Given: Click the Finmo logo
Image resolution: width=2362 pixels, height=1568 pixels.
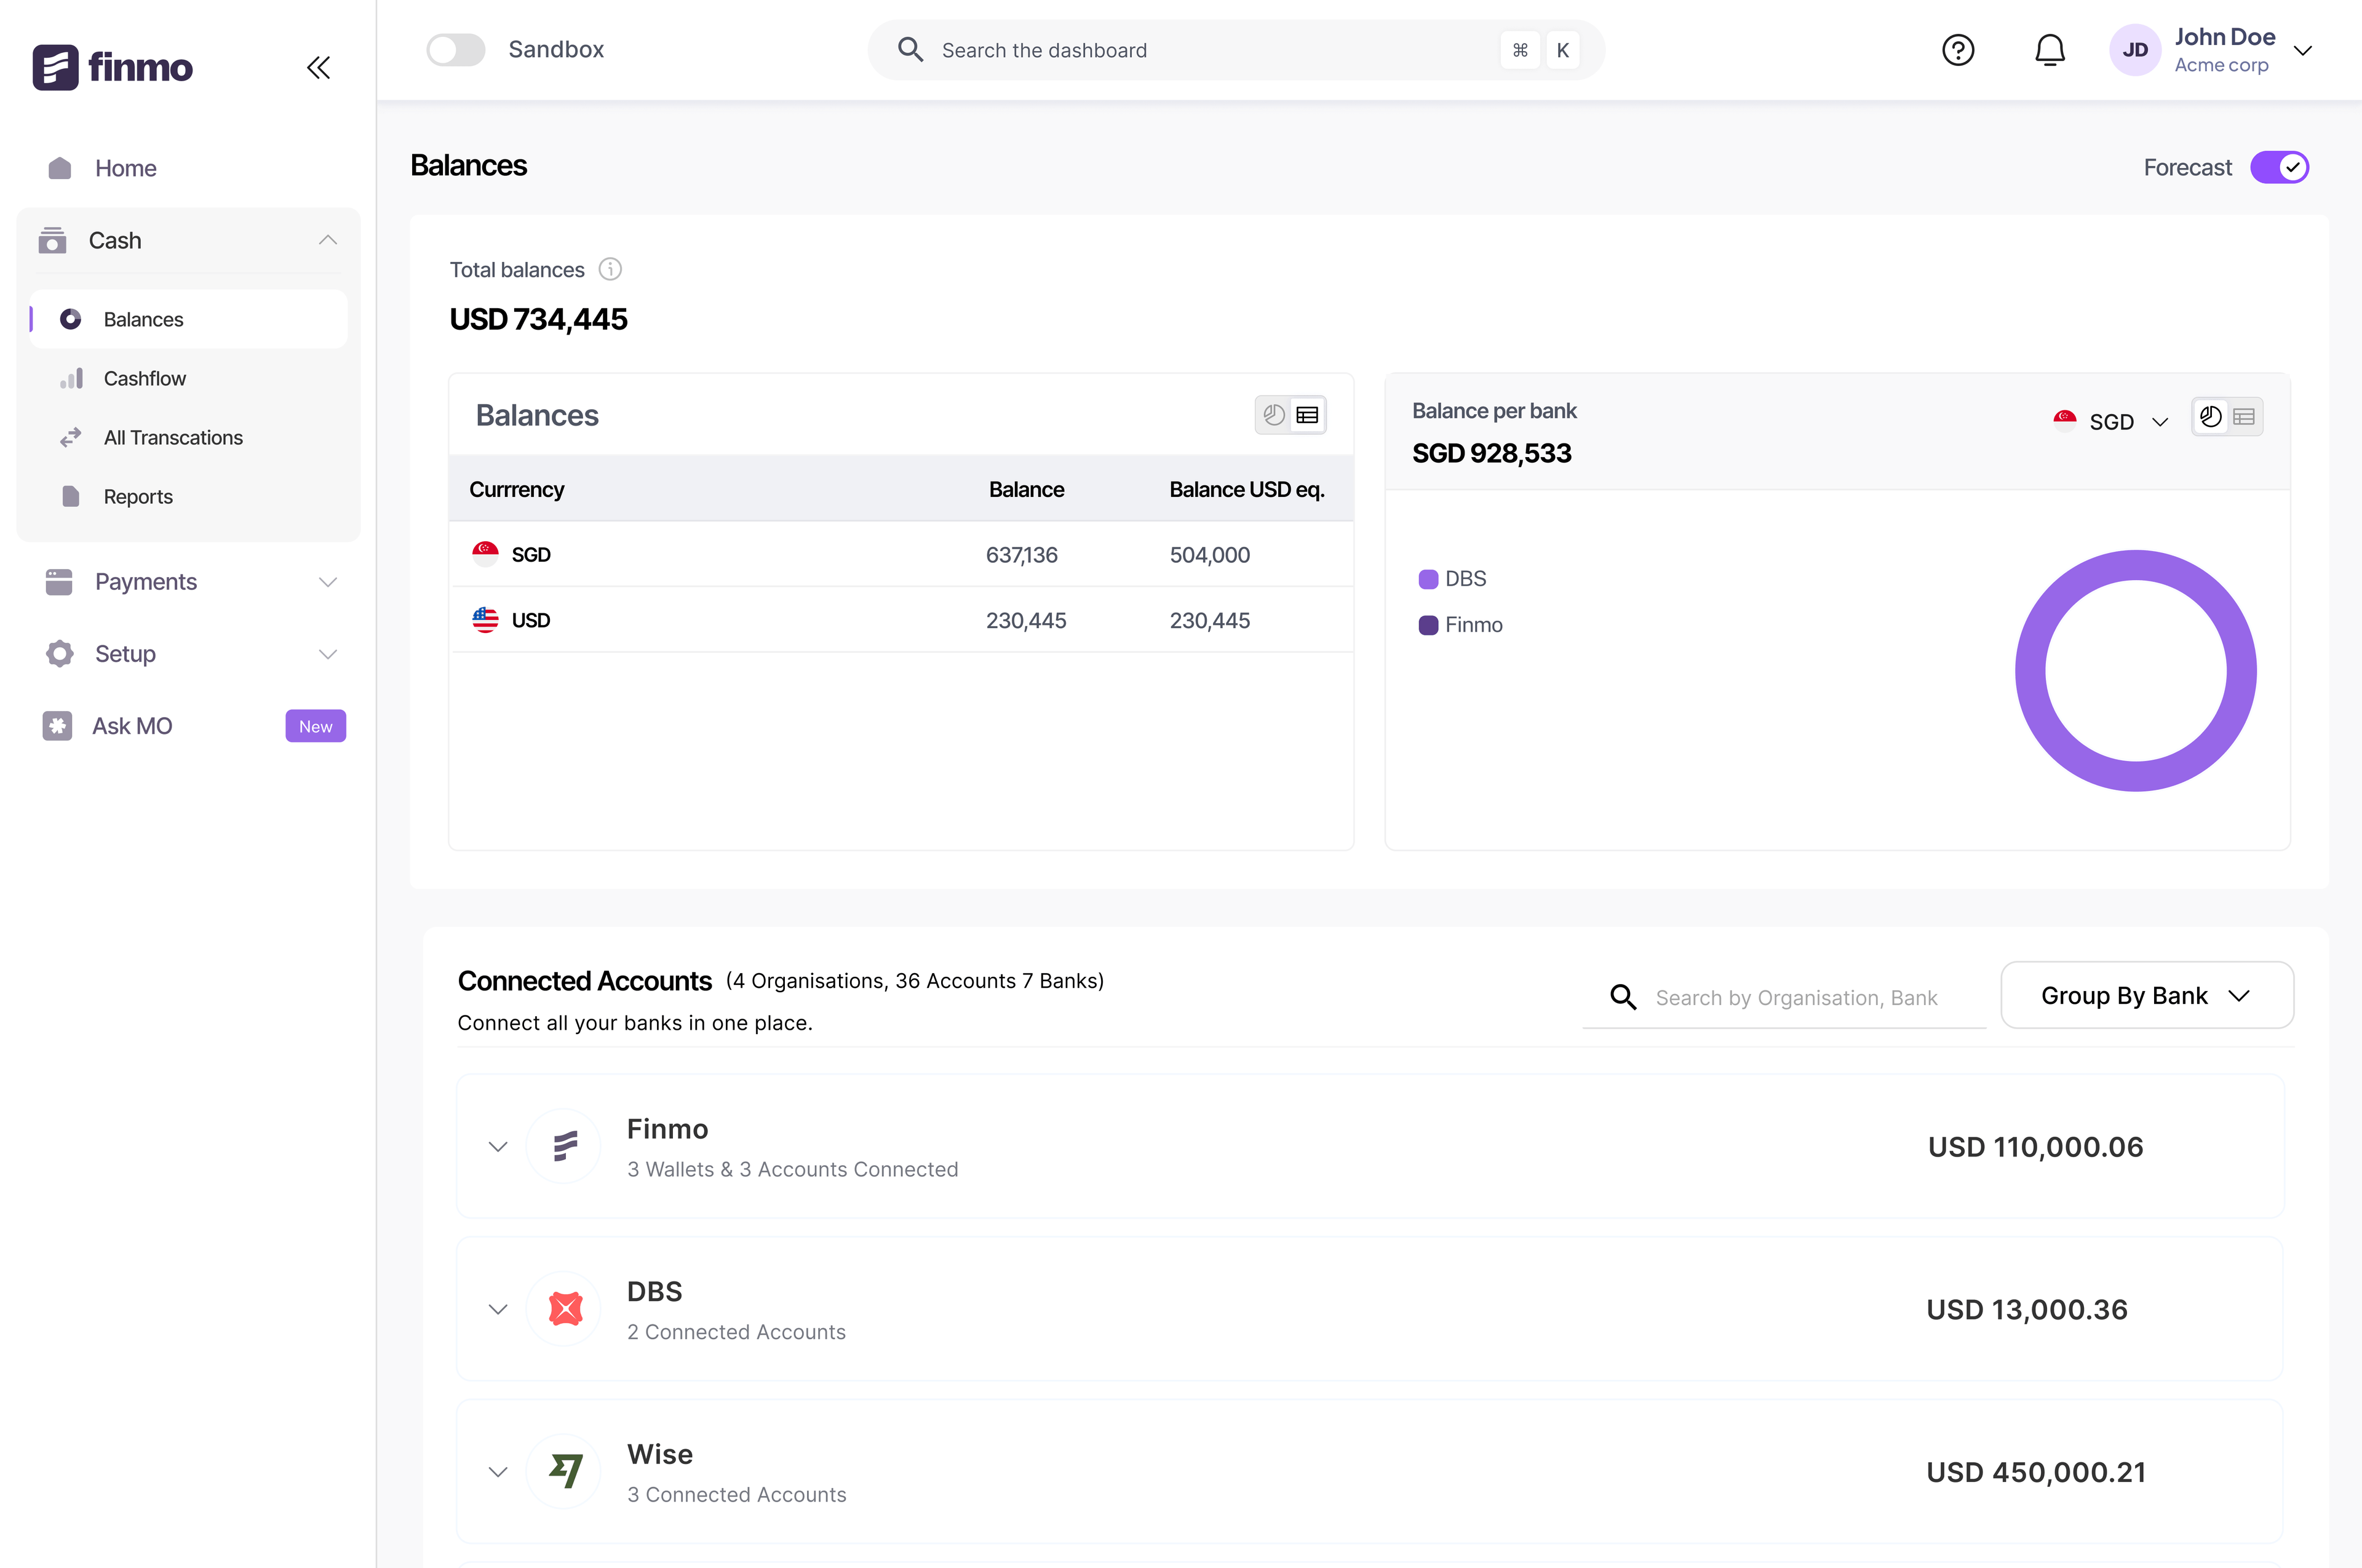Looking at the screenshot, I should tap(112, 67).
